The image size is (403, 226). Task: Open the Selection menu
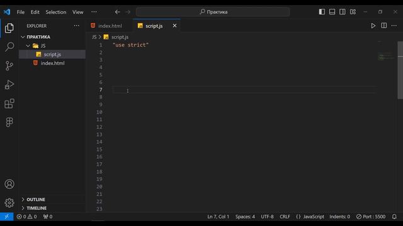click(x=56, y=12)
